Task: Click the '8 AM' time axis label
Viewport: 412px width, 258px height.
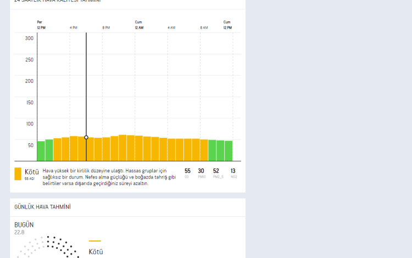Action: coord(204,27)
